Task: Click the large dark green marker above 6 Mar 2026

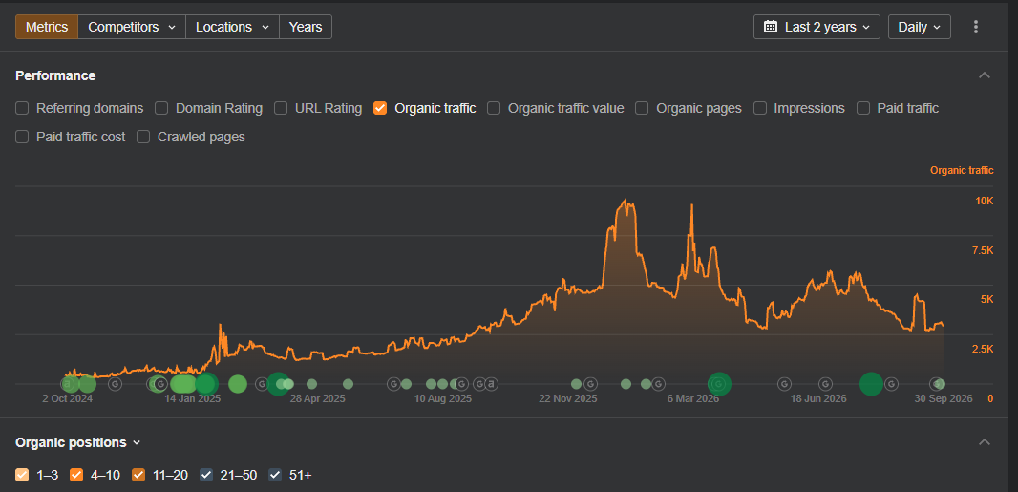Action: (x=719, y=384)
